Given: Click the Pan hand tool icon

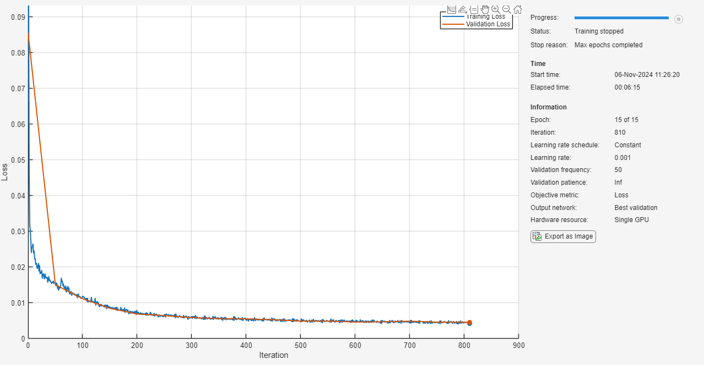Looking at the screenshot, I should (x=485, y=9).
